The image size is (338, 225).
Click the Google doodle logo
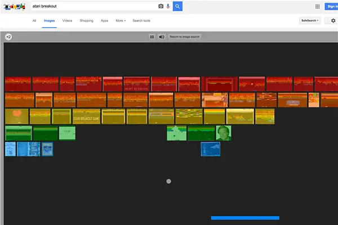[15, 7]
